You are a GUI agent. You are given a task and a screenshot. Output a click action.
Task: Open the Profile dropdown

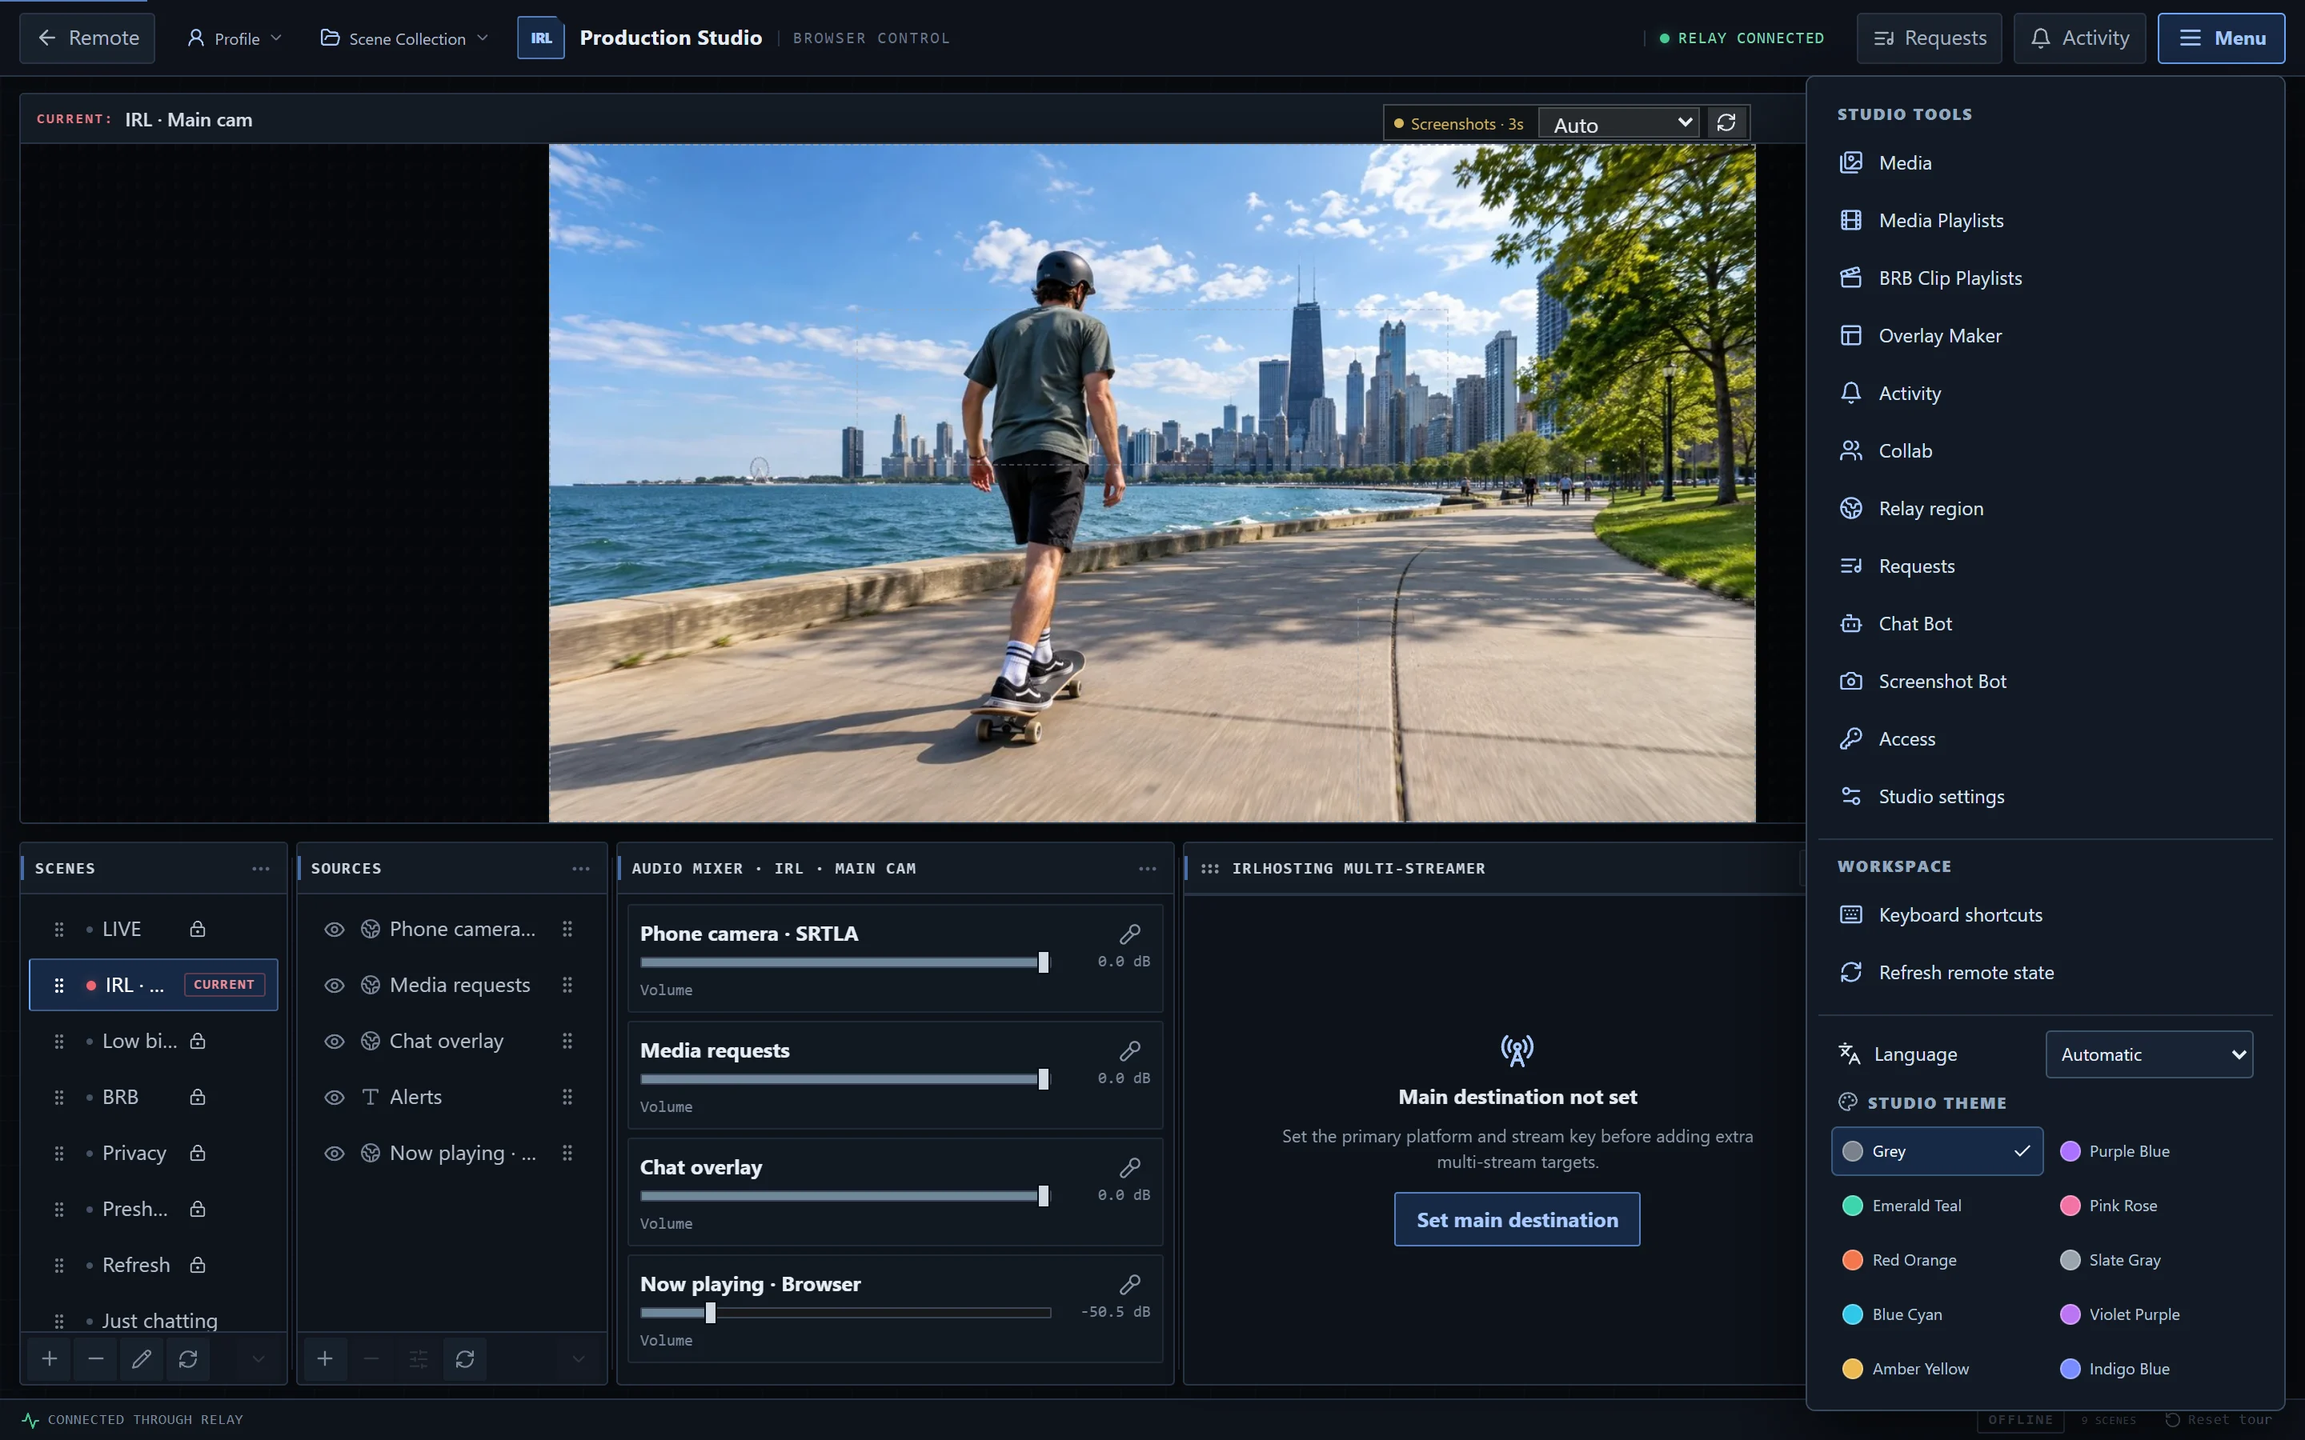[235, 38]
